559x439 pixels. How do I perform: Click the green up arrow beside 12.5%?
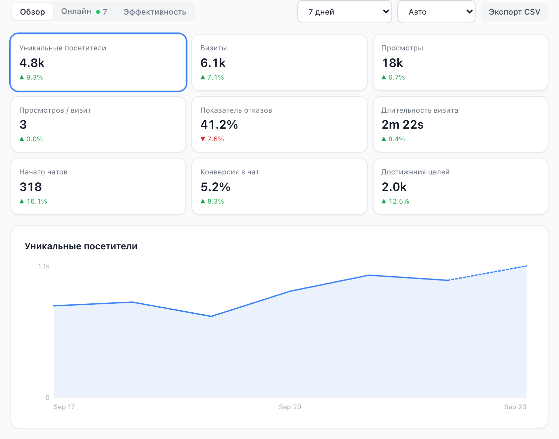click(x=384, y=201)
